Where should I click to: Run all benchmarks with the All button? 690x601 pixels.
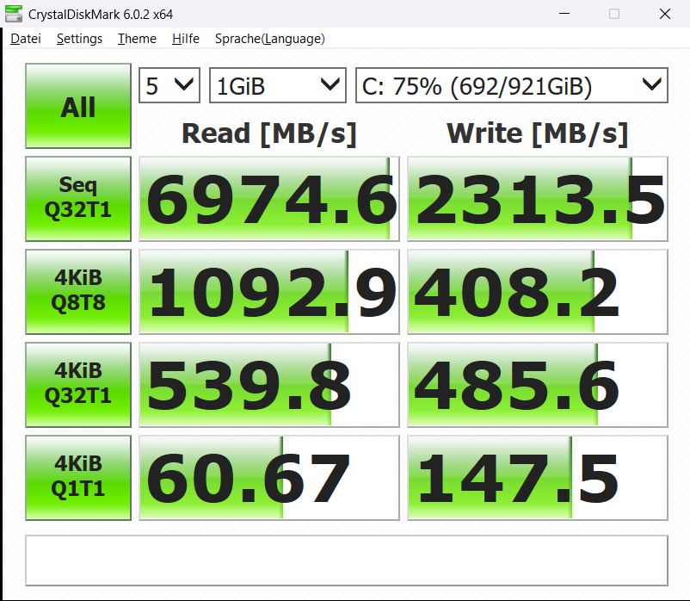point(78,107)
